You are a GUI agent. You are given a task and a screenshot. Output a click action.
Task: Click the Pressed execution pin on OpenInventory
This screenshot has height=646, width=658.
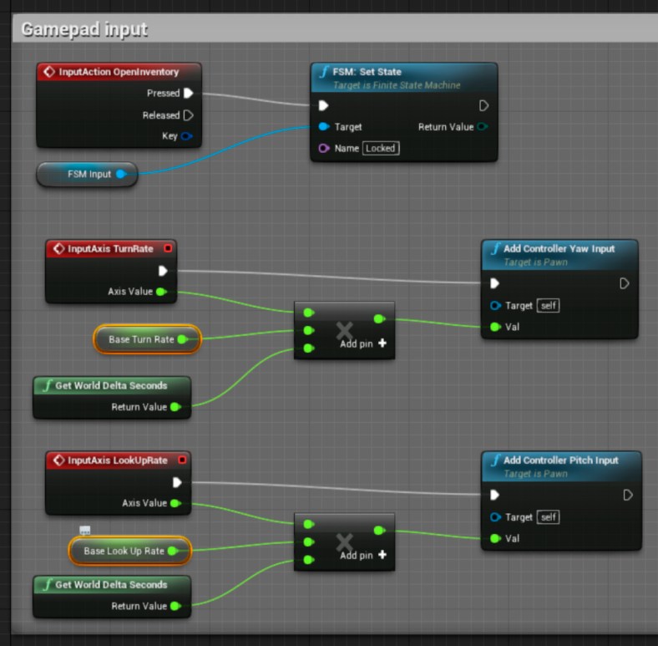(x=188, y=94)
